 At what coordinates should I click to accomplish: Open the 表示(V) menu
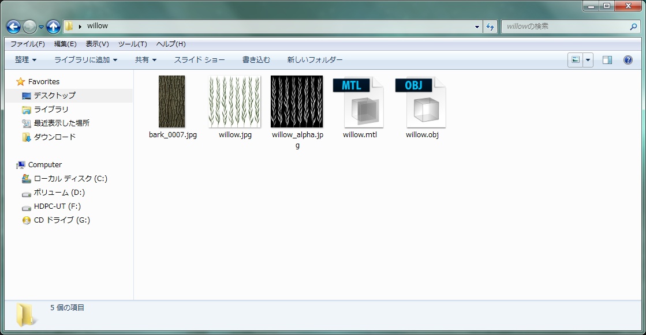coord(97,44)
